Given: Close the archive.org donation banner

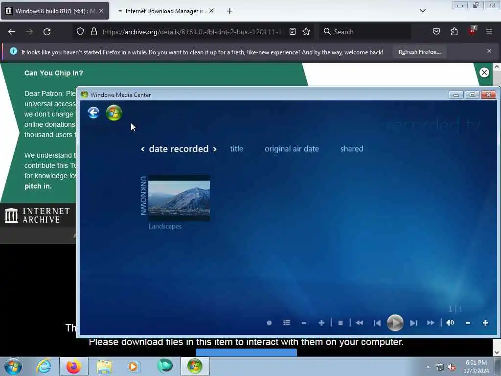Looking at the screenshot, I should tap(484, 72).
